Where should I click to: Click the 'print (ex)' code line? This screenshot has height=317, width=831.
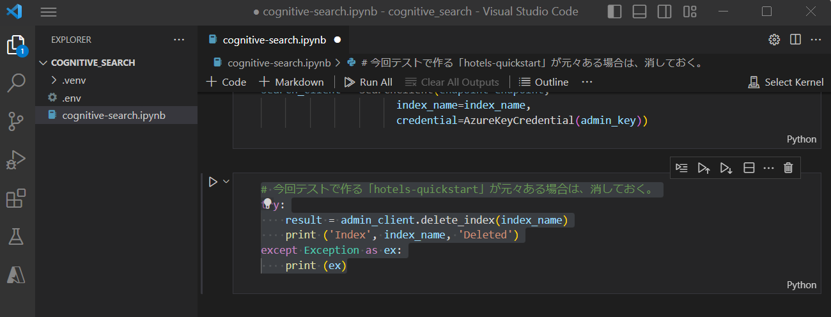[x=316, y=265]
